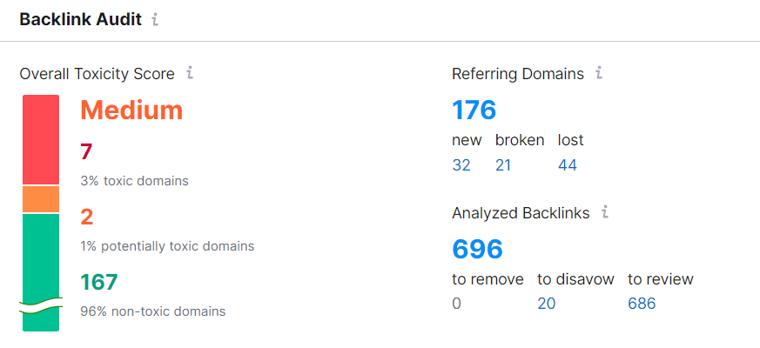
Task: Open Overall Toxicity Score info icon
Action: 190,73
